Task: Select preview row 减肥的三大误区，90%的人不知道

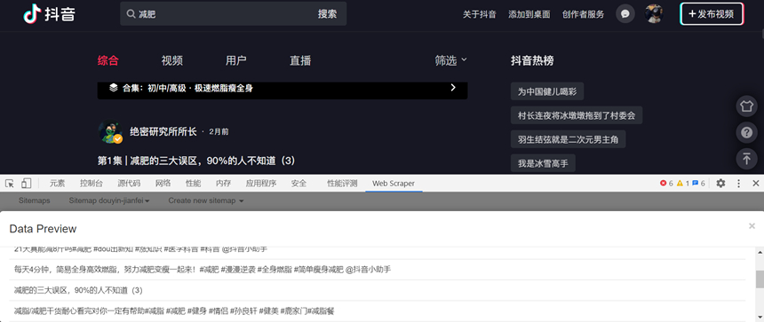Action: coord(378,290)
